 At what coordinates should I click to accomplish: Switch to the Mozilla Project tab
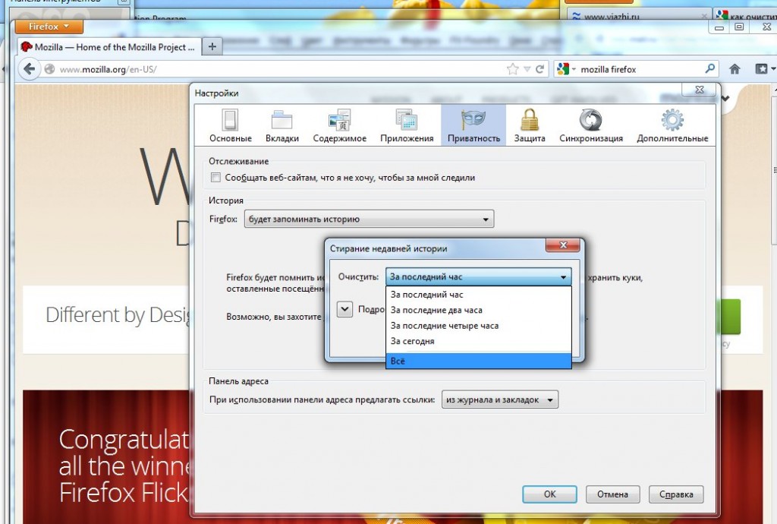click(x=109, y=47)
